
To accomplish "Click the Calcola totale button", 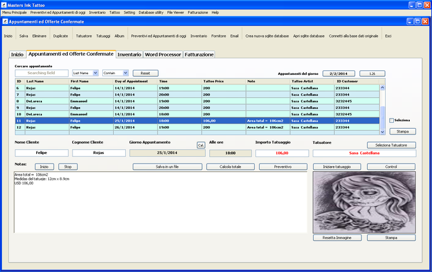I will pyautogui.click(x=231, y=167).
